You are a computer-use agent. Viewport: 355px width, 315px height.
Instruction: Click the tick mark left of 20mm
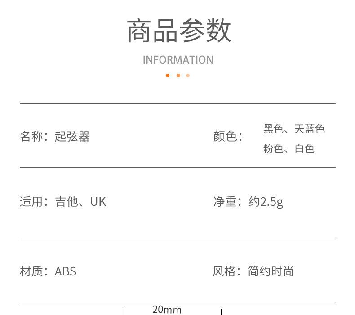(124, 311)
